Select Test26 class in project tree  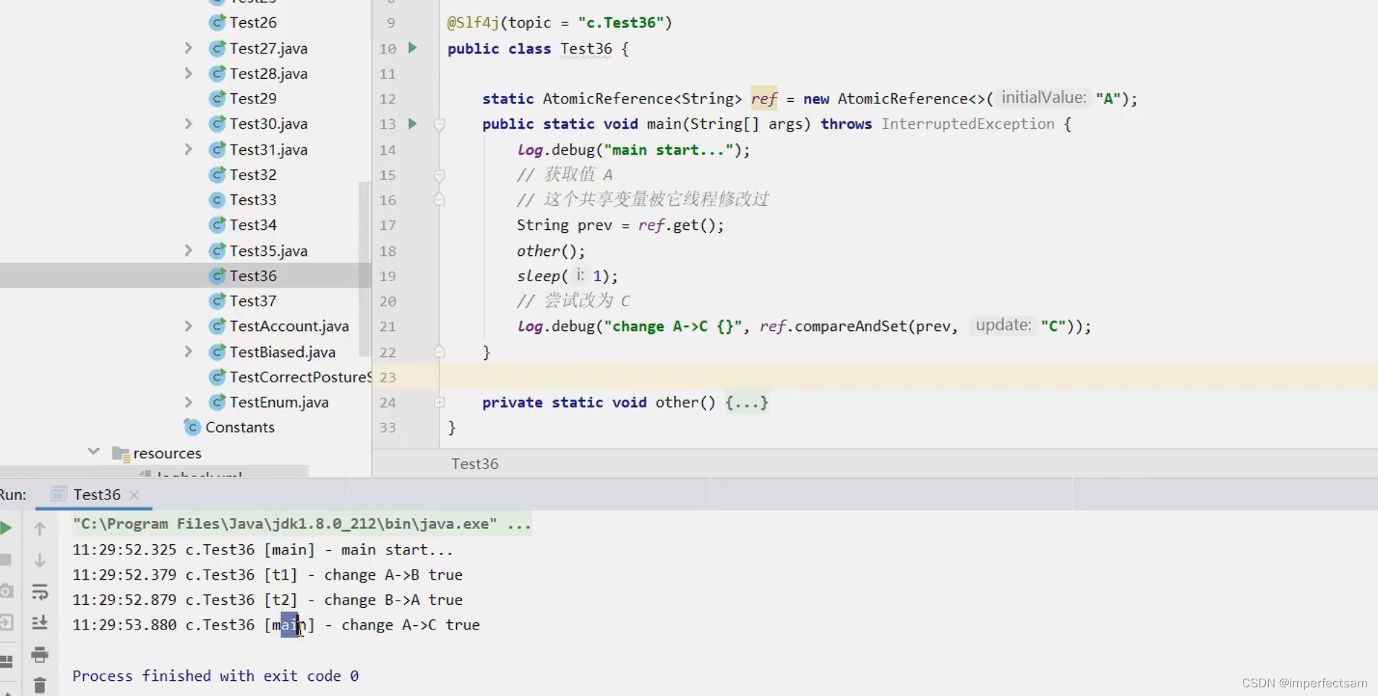[253, 22]
